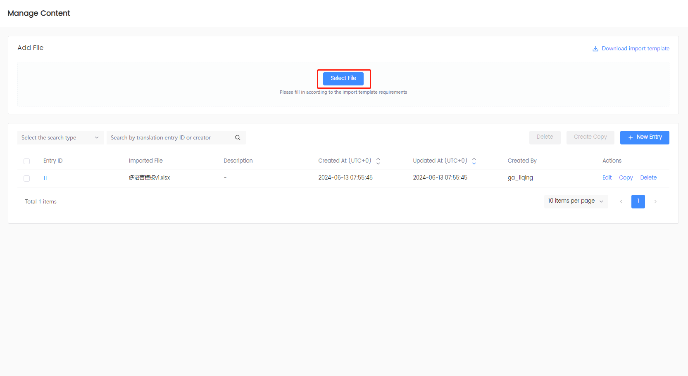The height and width of the screenshot is (376, 688).
Task: Click the download icon beside import template
Action: 595,49
